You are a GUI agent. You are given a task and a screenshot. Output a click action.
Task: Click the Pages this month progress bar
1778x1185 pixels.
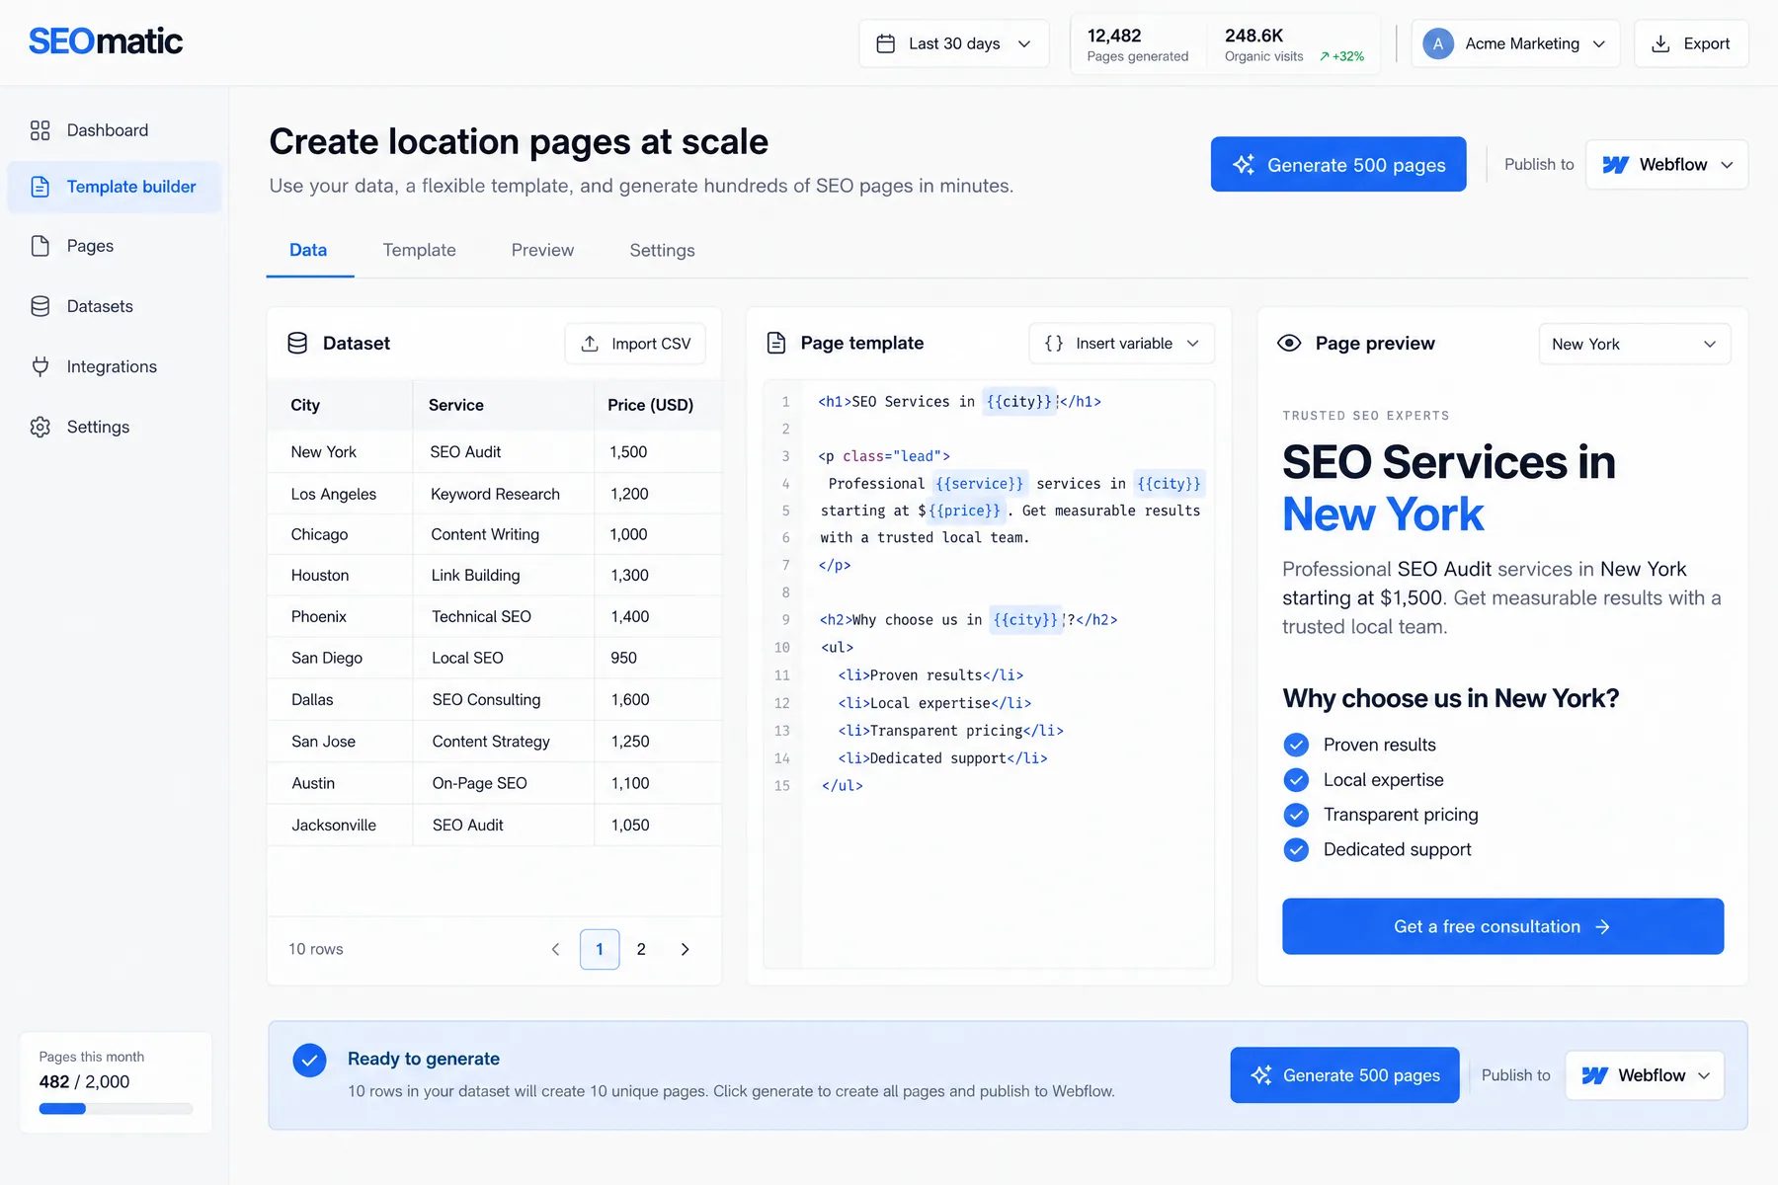tap(116, 1109)
